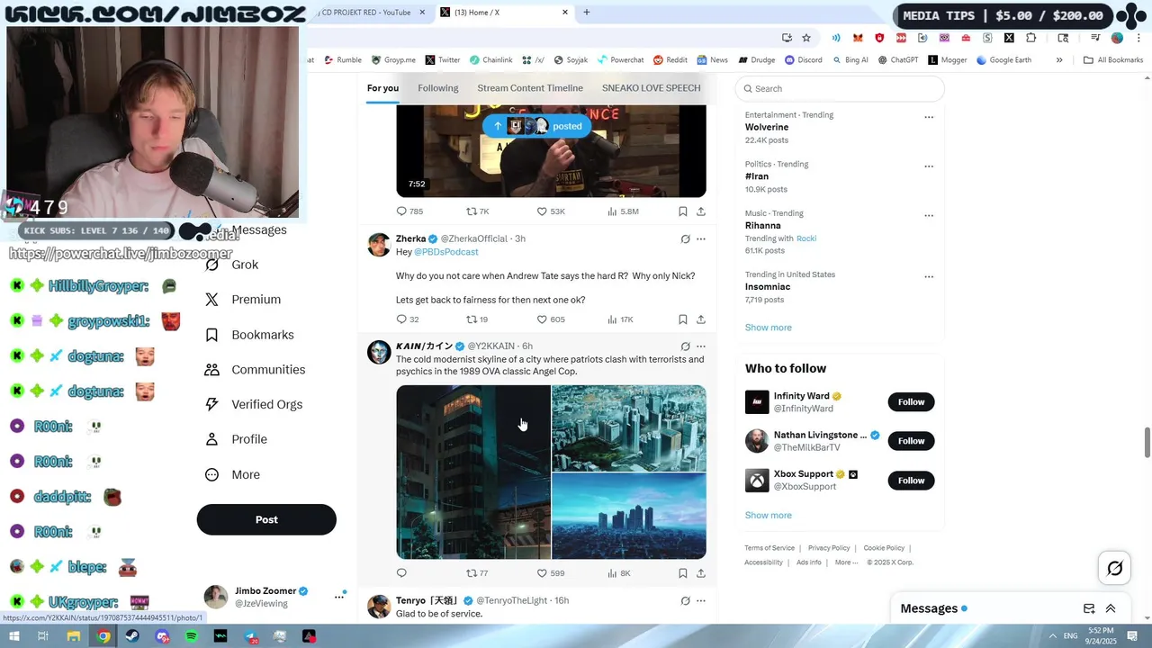Open more options on Zherka's post
The image size is (1152, 648).
701,239
